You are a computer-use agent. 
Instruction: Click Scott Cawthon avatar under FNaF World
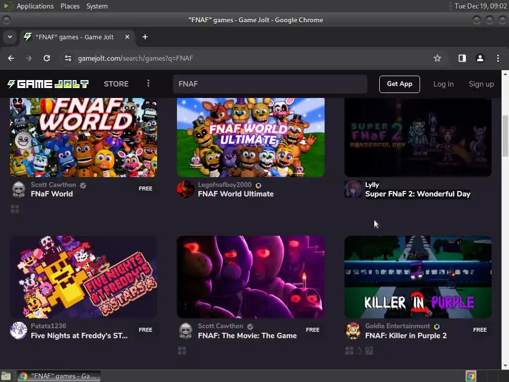click(18, 190)
